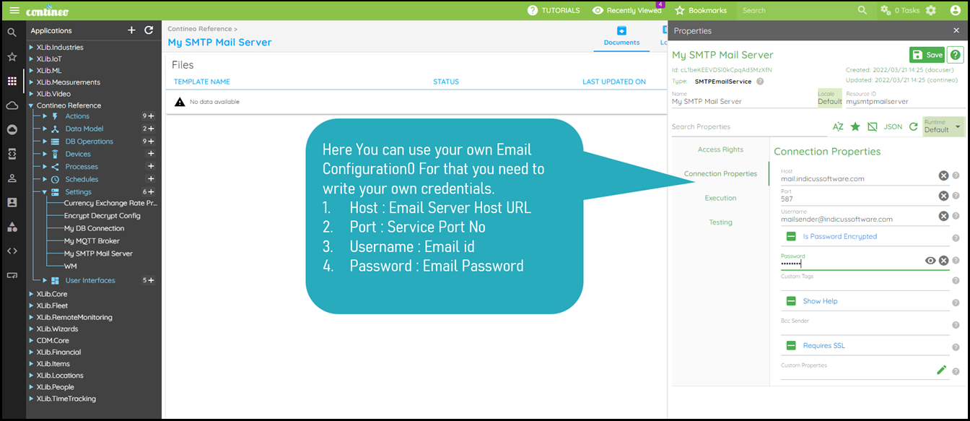Open the TUTORIALS menu

pyautogui.click(x=554, y=10)
